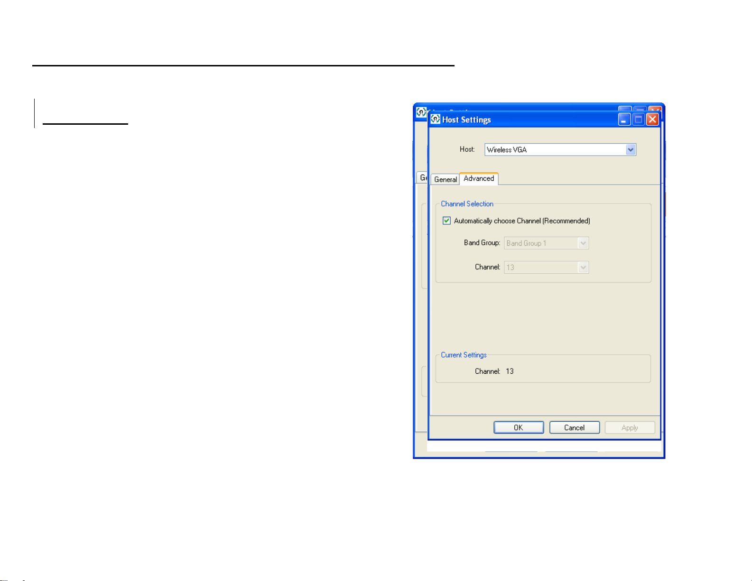
Task: Click the app icon of the background window
Action: (421, 112)
